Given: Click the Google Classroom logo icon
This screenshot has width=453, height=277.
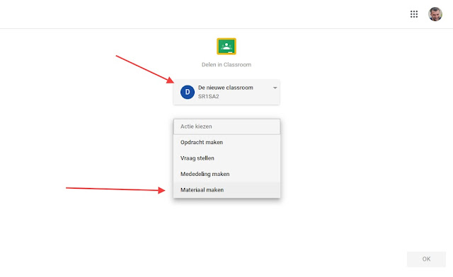Looking at the screenshot, I should 226,46.
